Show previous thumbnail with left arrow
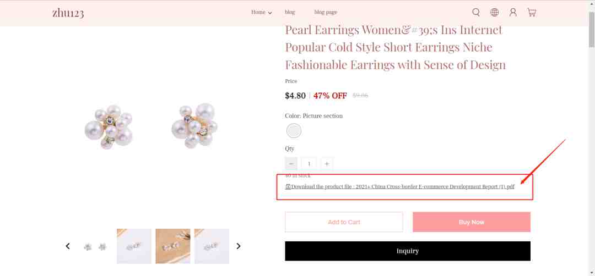 pyautogui.click(x=68, y=246)
